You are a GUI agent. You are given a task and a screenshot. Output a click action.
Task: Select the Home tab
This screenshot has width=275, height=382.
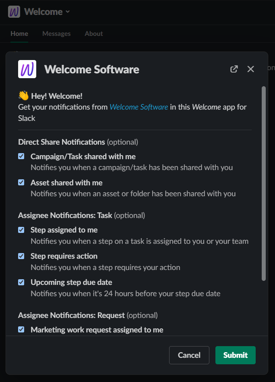(19, 33)
